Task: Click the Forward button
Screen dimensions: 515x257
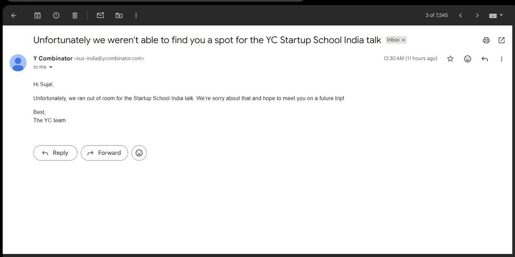Action: coord(104,153)
